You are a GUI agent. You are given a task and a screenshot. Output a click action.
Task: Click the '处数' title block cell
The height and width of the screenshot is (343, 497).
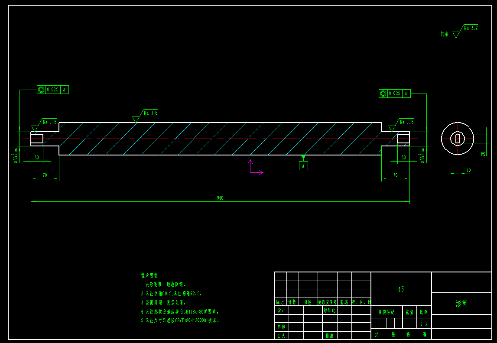(292, 302)
